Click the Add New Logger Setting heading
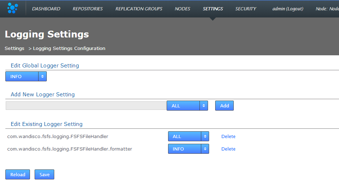 42,95
